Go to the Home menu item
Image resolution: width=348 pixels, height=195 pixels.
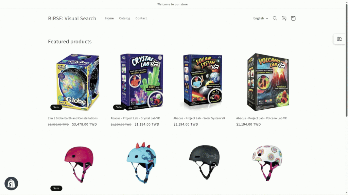pyautogui.click(x=109, y=18)
